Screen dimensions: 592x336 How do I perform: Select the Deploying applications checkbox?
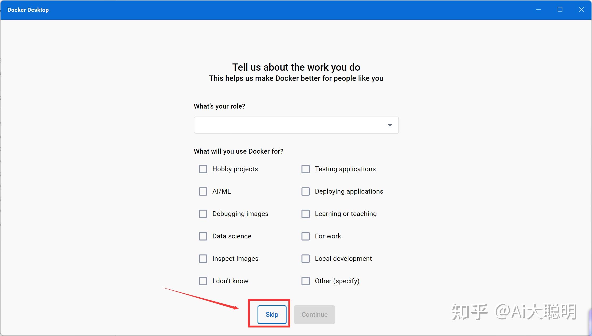[305, 191]
